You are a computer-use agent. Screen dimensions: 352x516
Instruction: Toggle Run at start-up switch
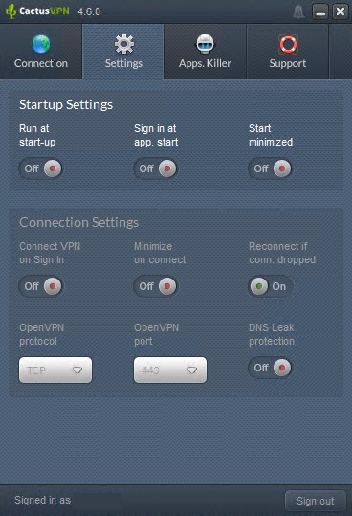pyautogui.click(x=41, y=168)
